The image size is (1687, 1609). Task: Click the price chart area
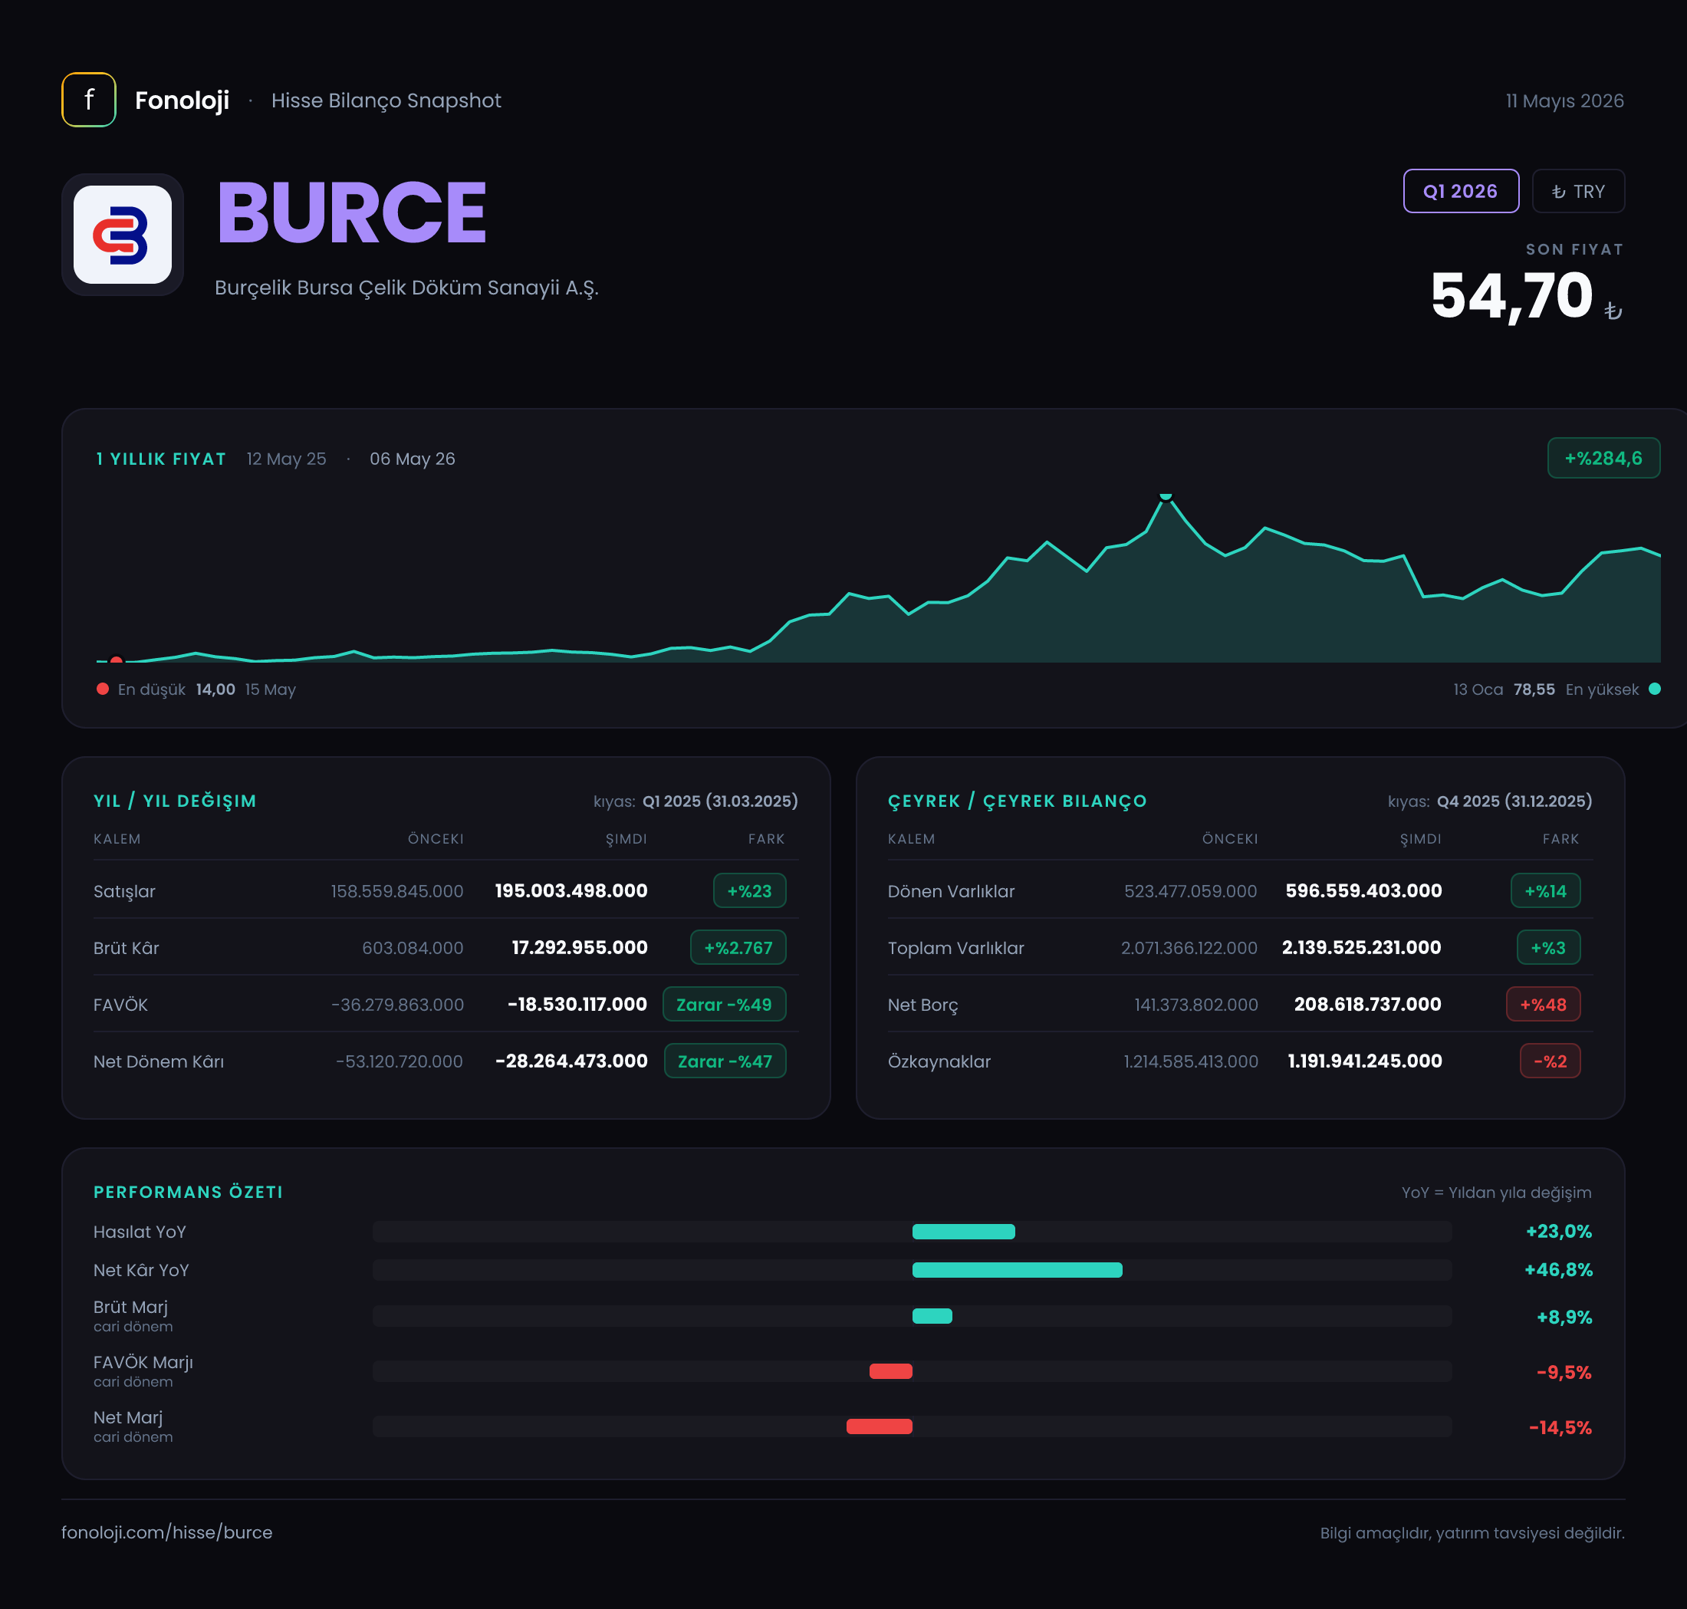click(878, 578)
